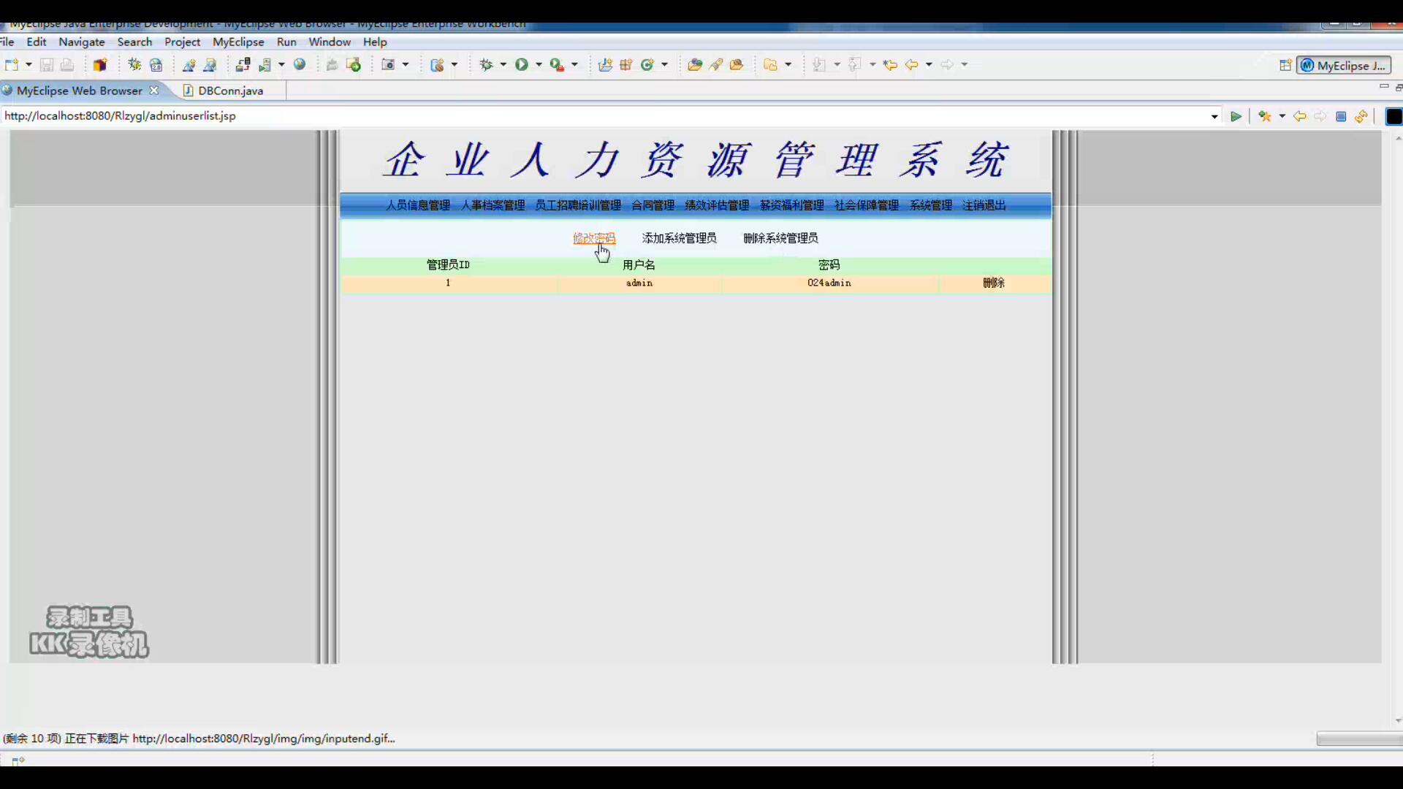Open the 薪资福利管理 navigation item
The height and width of the screenshot is (789, 1403).
point(791,206)
